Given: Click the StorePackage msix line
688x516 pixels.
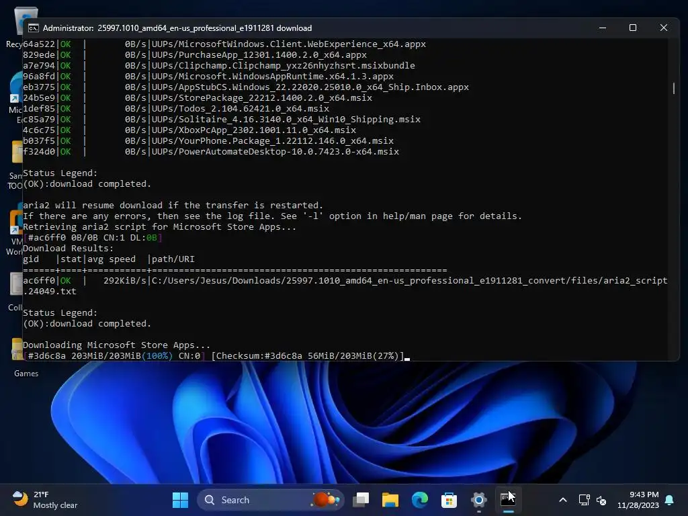Looking at the screenshot, I should tap(198, 98).
